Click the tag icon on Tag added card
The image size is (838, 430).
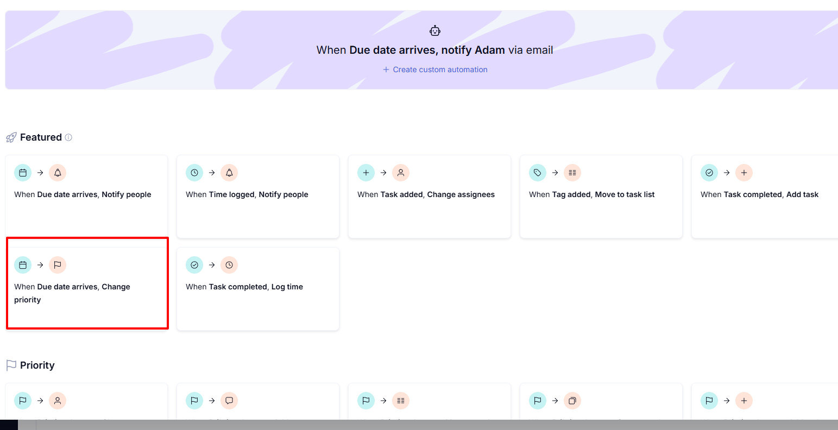tap(537, 172)
